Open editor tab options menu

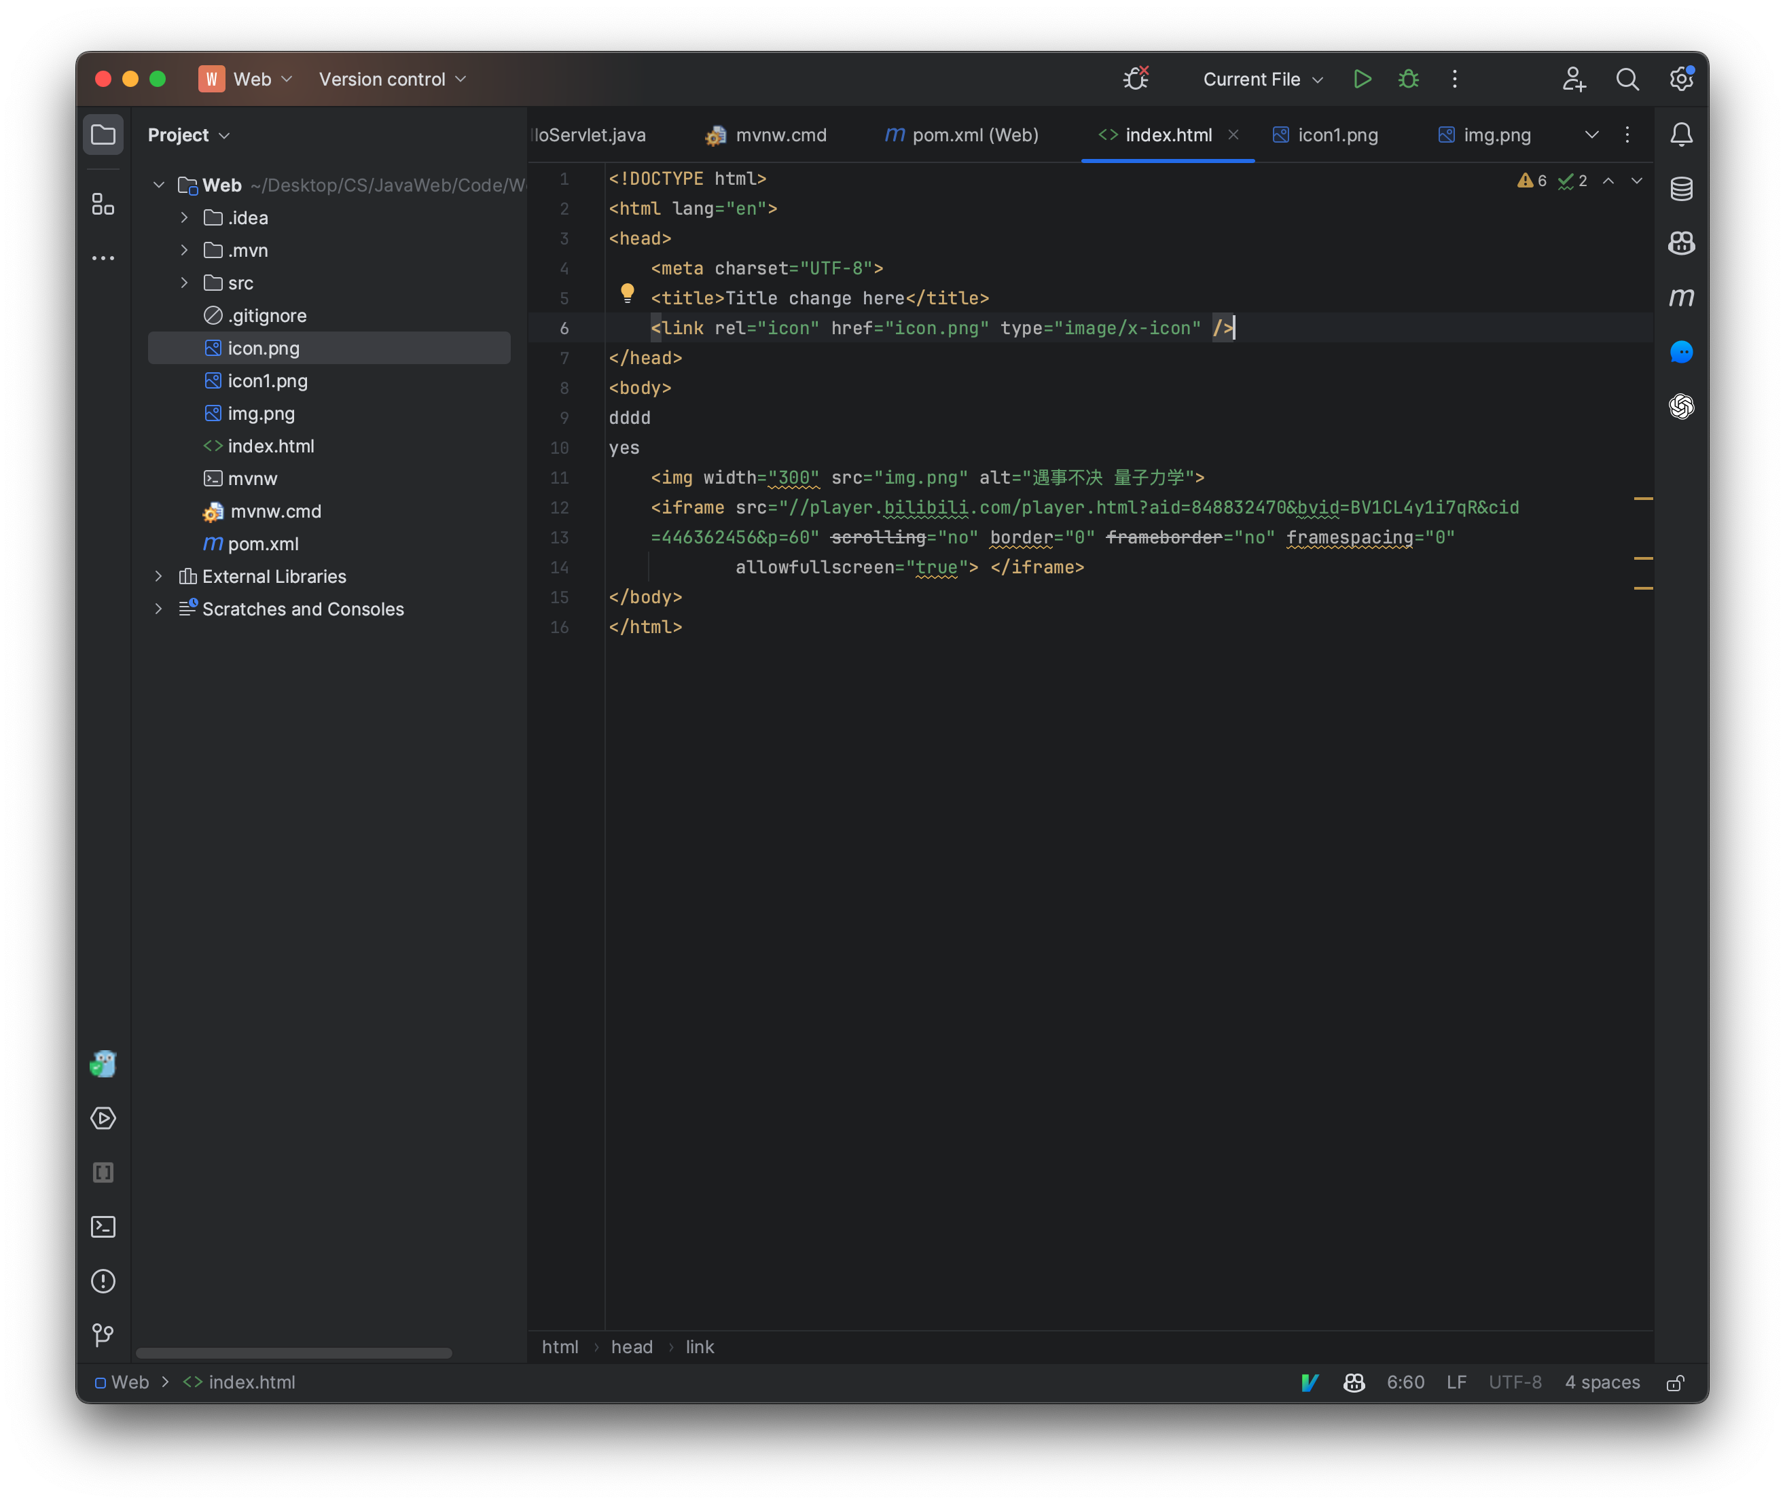pyautogui.click(x=1627, y=135)
